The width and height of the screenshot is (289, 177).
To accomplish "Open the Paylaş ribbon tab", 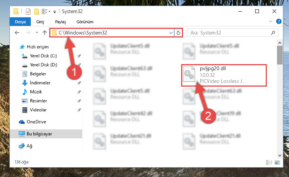I will (x=61, y=22).
